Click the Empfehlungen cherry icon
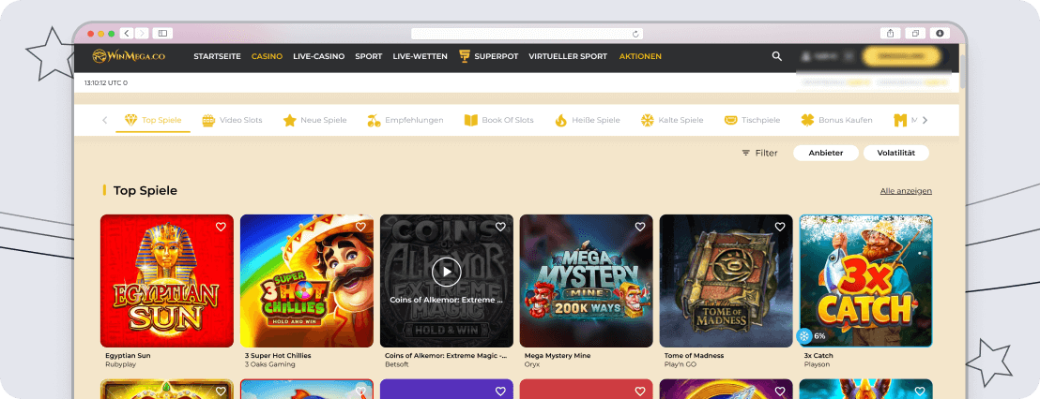This screenshot has width=1040, height=399. click(x=374, y=121)
